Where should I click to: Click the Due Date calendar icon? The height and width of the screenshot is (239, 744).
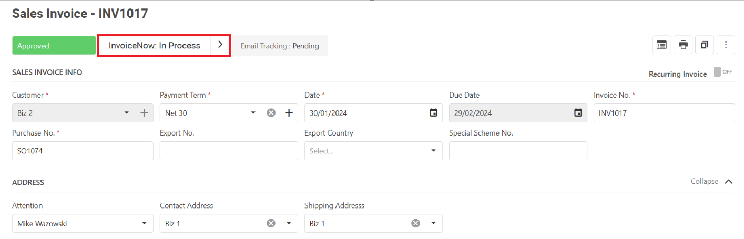[x=578, y=113]
